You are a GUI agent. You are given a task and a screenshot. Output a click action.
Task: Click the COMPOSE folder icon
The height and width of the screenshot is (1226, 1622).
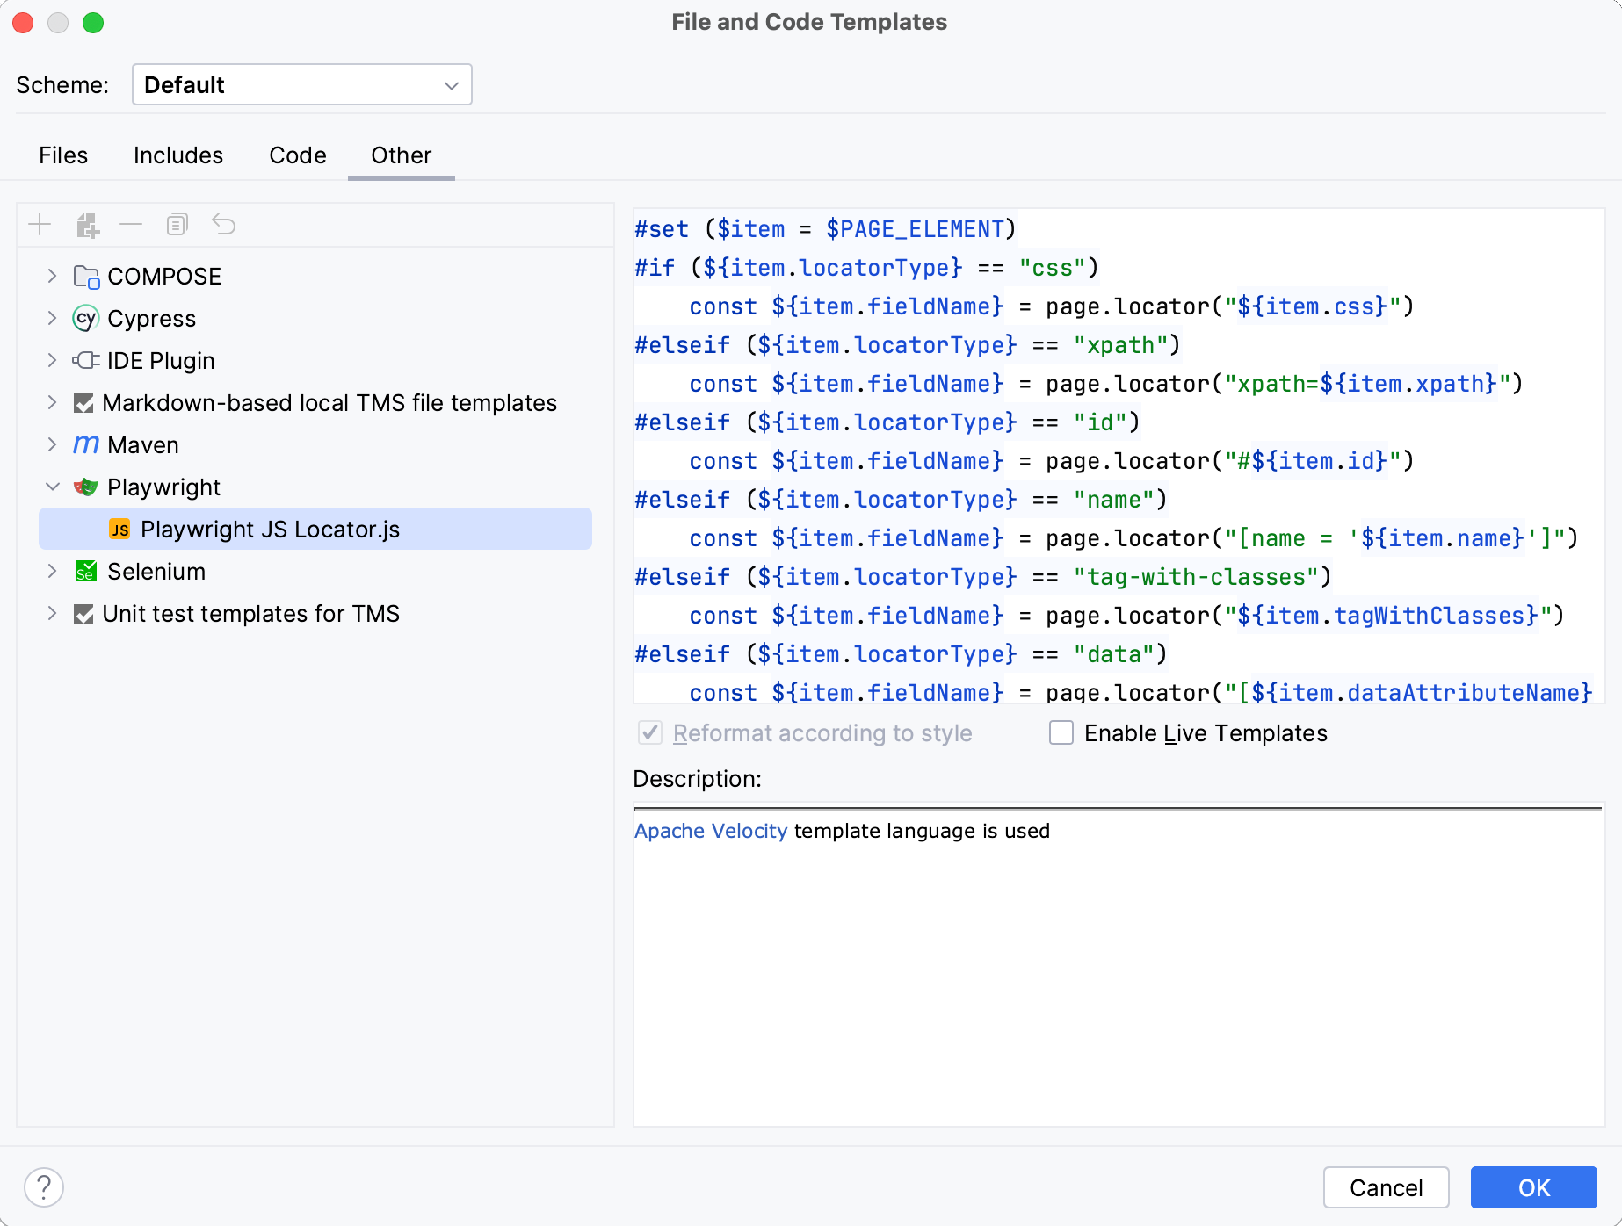tap(86, 277)
